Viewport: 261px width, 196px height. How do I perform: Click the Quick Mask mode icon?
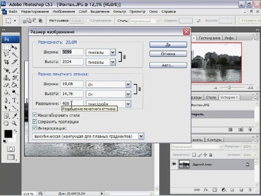tap(11, 149)
